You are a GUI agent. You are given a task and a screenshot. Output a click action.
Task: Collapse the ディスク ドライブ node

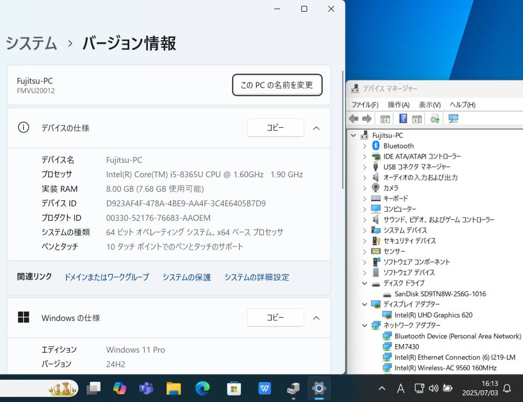tap(365, 283)
